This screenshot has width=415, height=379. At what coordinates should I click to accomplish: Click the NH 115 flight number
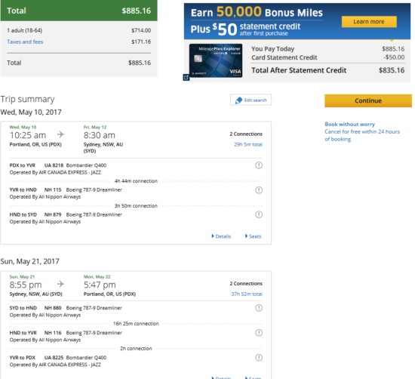[53, 190]
